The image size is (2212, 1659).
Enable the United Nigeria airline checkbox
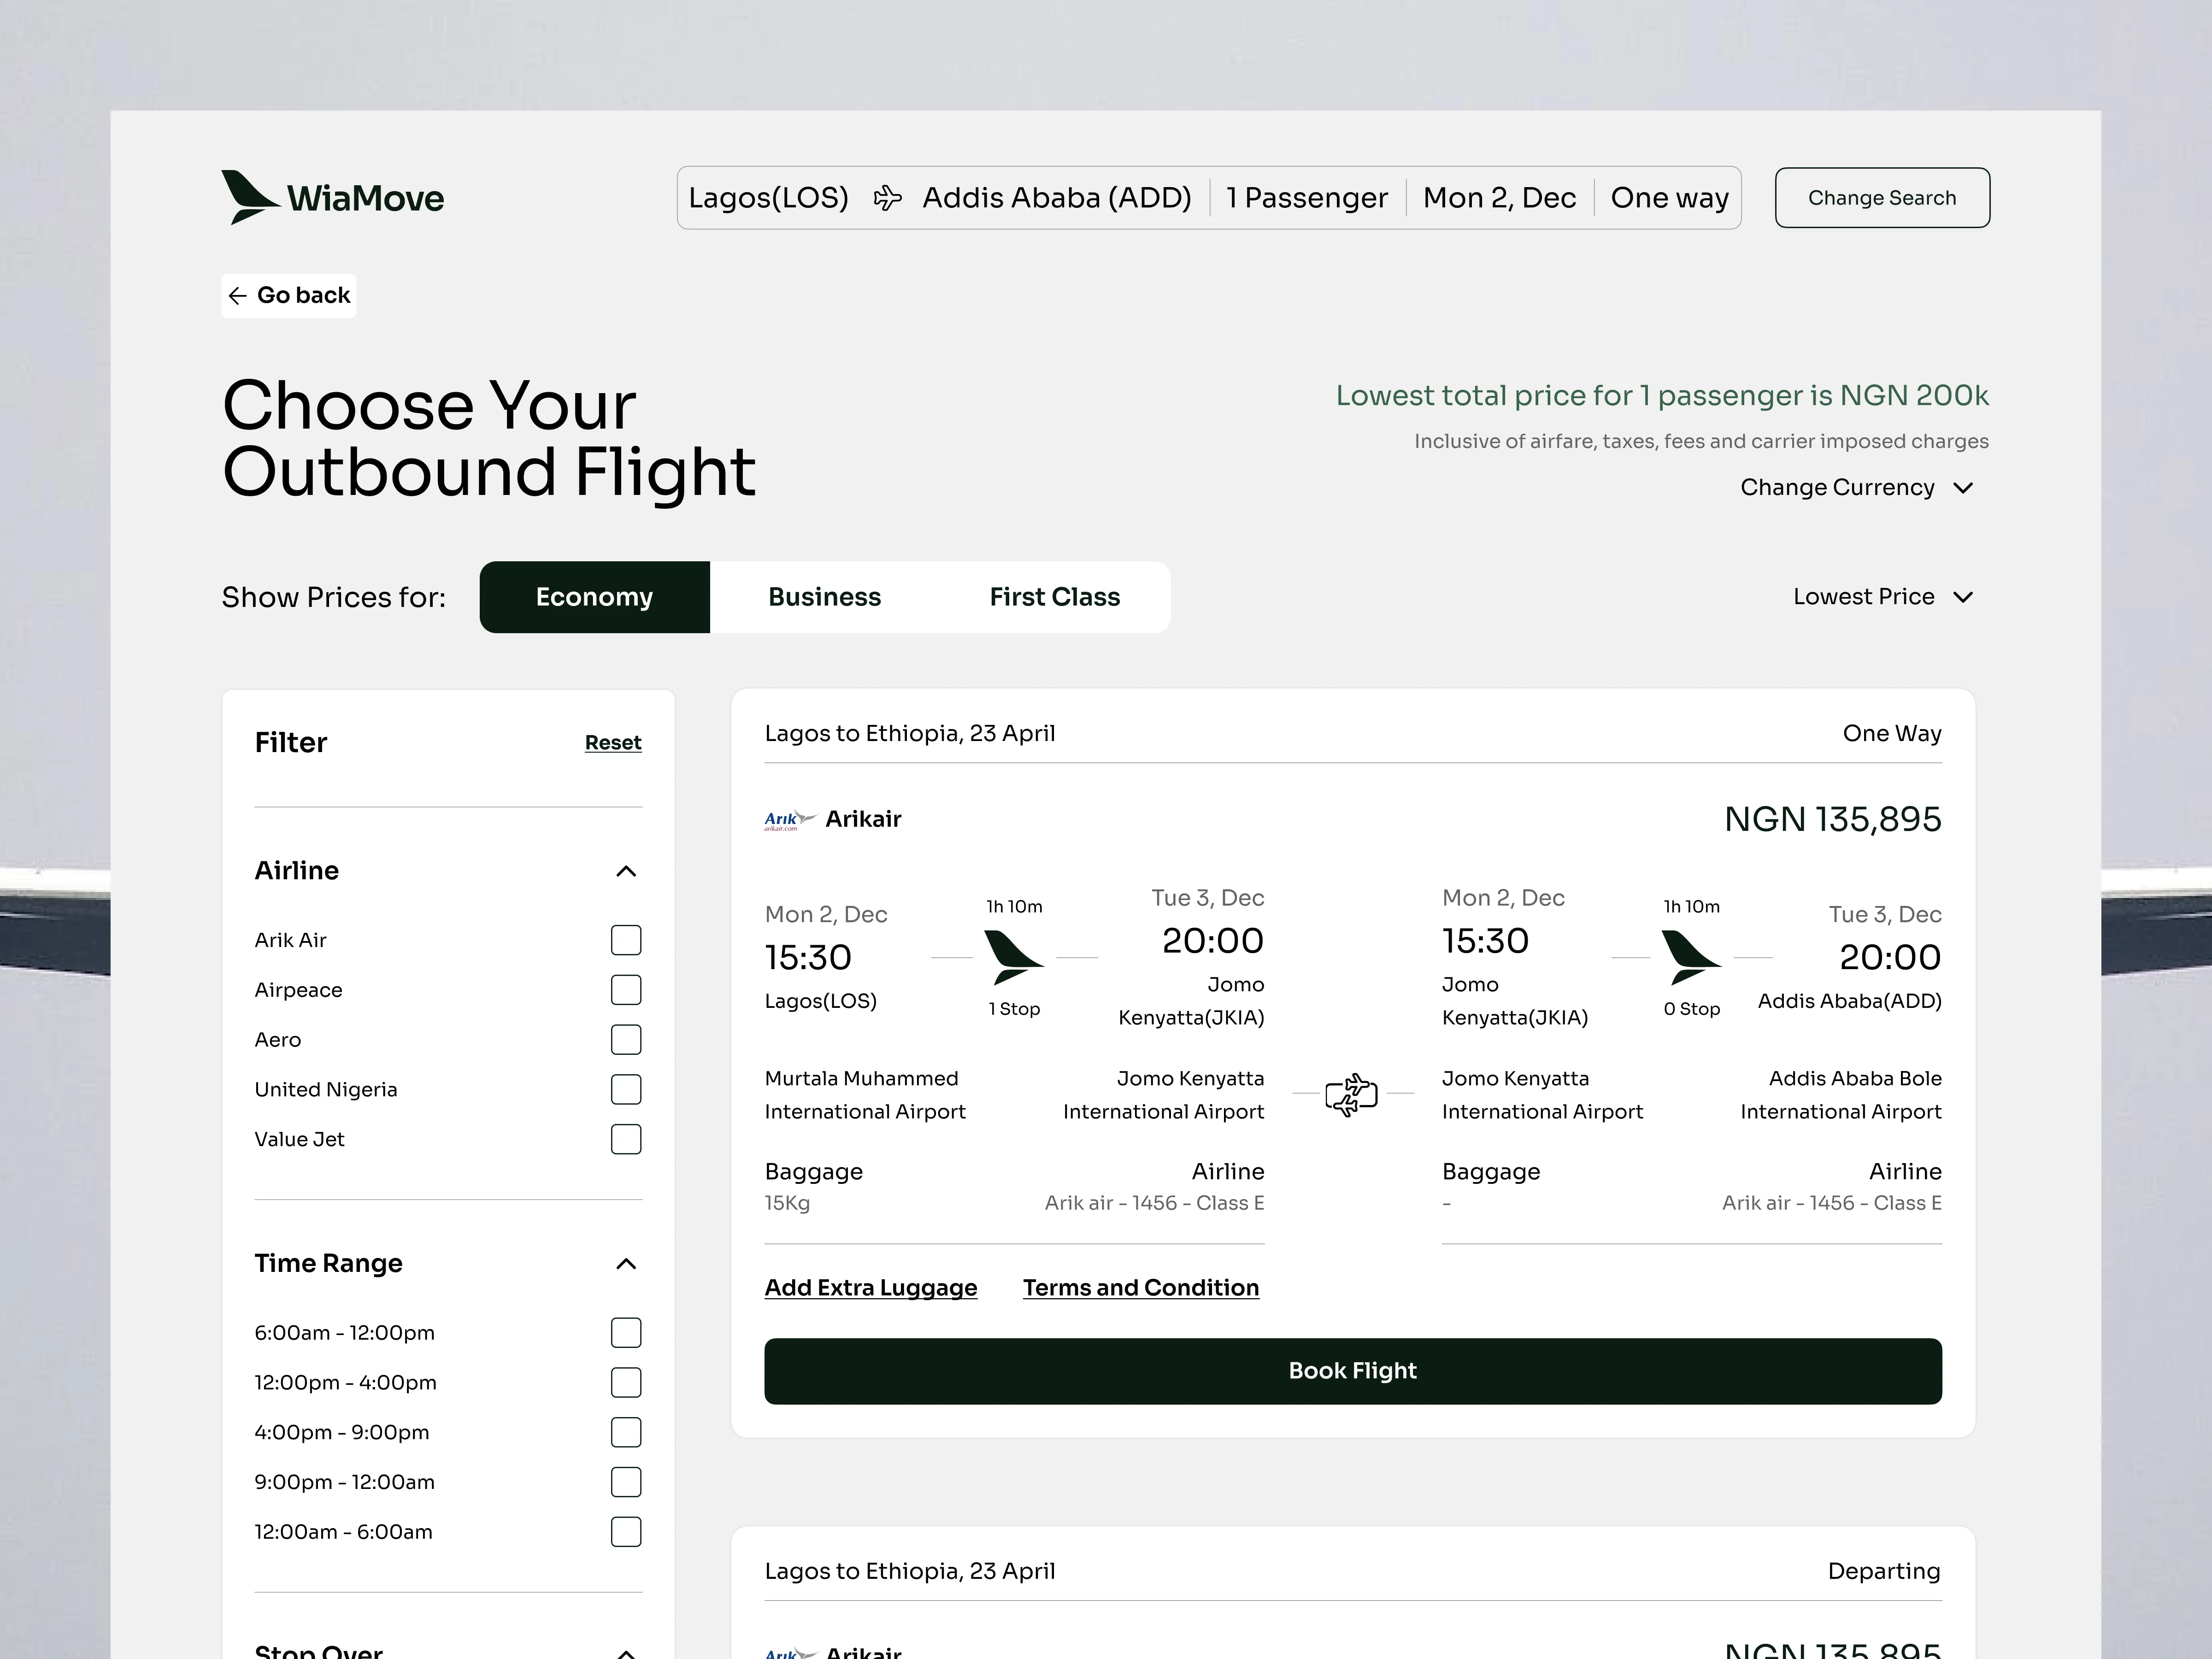[x=626, y=1090]
